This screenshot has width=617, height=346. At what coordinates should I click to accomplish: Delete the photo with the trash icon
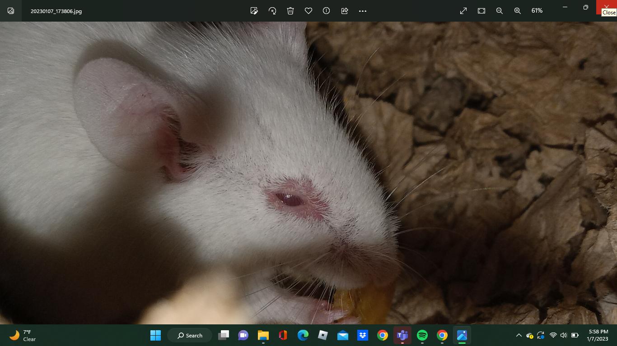point(290,11)
